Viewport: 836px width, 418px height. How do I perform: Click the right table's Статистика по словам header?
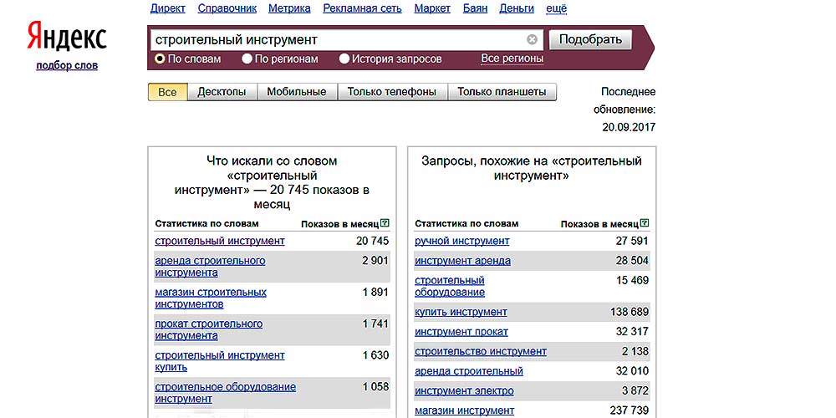466,223
